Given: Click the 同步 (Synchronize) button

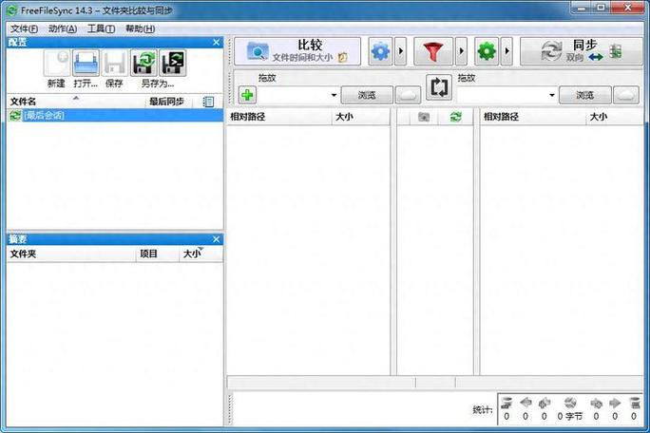Looking at the screenshot, I should pos(580,50).
